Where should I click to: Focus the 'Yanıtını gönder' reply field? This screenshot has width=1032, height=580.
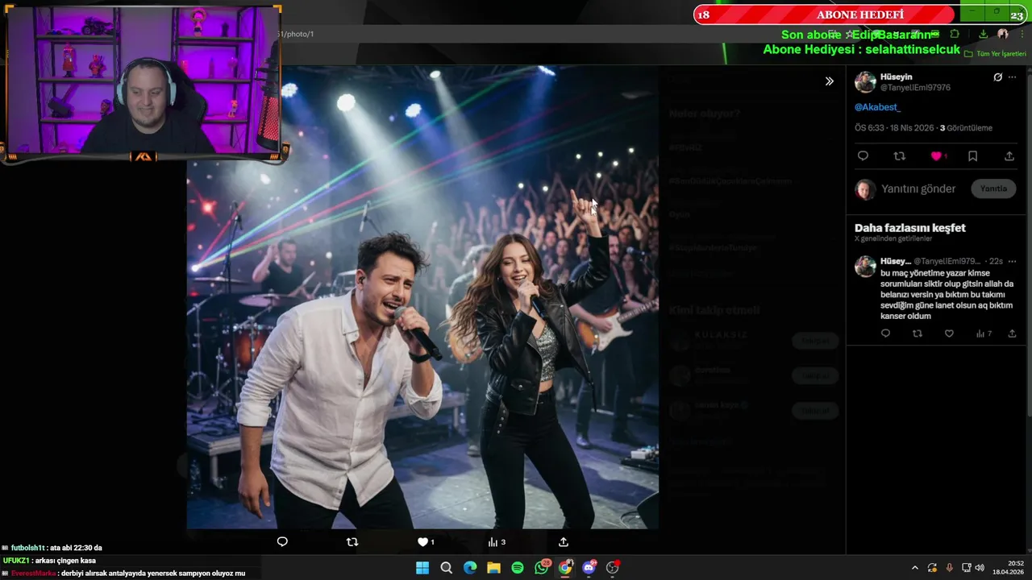point(918,188)
